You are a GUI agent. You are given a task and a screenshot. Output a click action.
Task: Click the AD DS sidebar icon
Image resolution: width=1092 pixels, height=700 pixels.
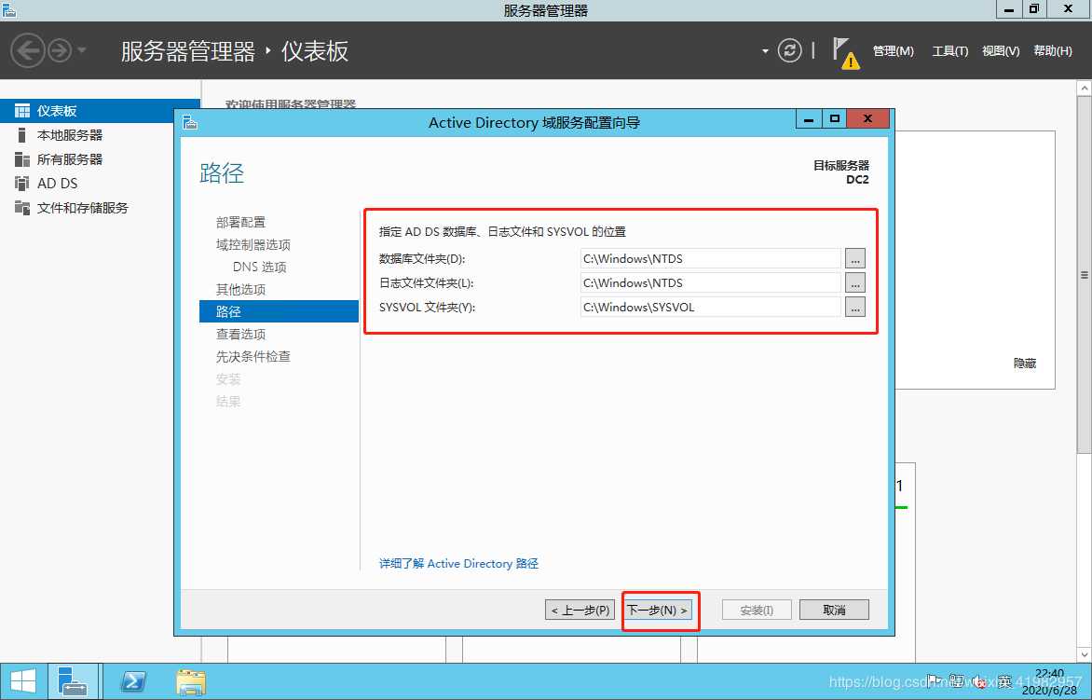coord(22,184)
